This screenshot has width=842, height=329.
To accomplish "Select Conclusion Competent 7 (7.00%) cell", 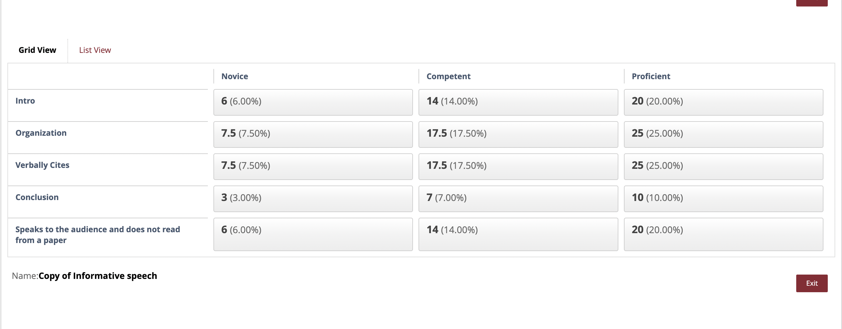I will point(518,199).
